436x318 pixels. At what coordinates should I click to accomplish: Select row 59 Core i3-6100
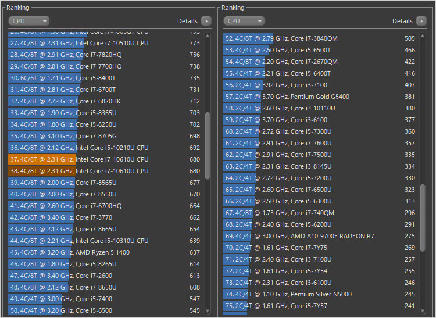[320, 120]
